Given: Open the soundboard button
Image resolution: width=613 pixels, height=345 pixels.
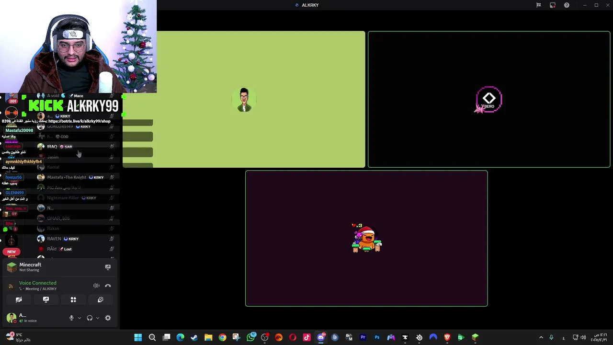Looking at the screenshot, I should tap(101, 299).
